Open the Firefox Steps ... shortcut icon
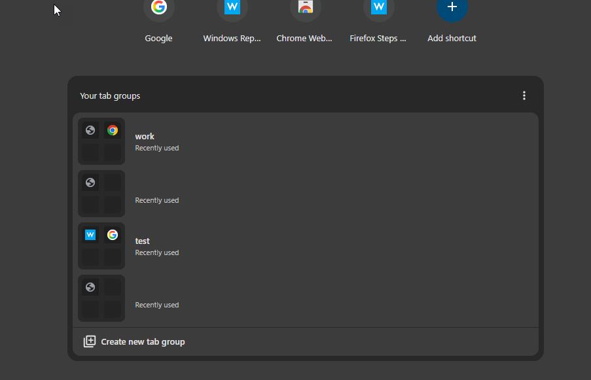The width and height of the screenshot is (591, 380). [x=379, y=7]
